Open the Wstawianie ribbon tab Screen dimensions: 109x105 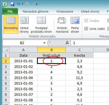pos(65,11)
